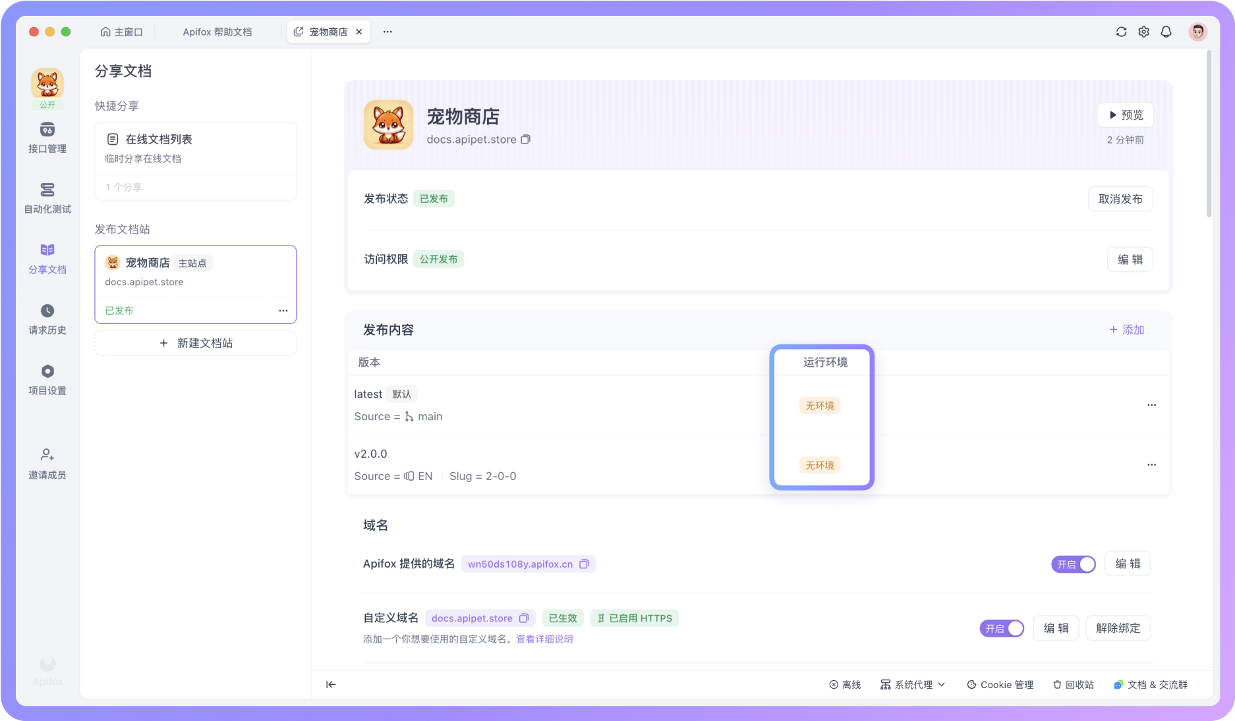Copy docs.apipet.store under the 宠物商店 header
Image resolution: width=1235 pixels, height=721 pixels.
[525, 140]
